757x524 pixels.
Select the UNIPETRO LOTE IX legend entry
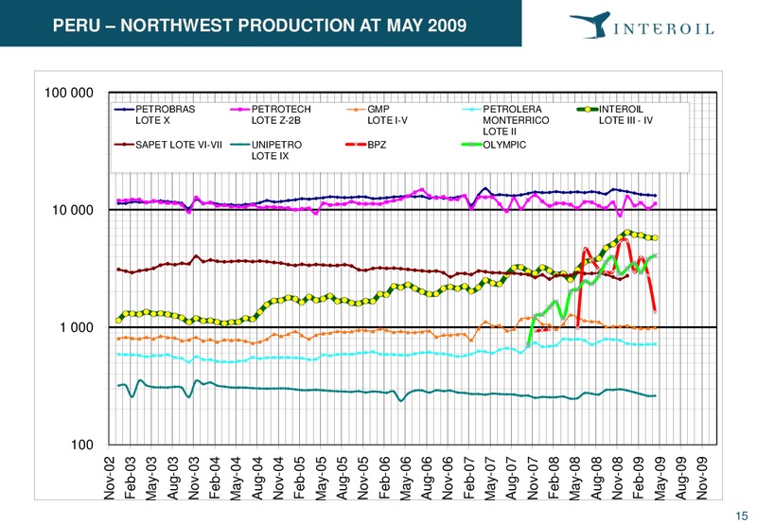(266, 150)
